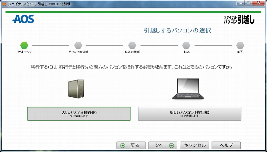Minimize the window
This screenshot has height=152, width=267.
[241, 3]
